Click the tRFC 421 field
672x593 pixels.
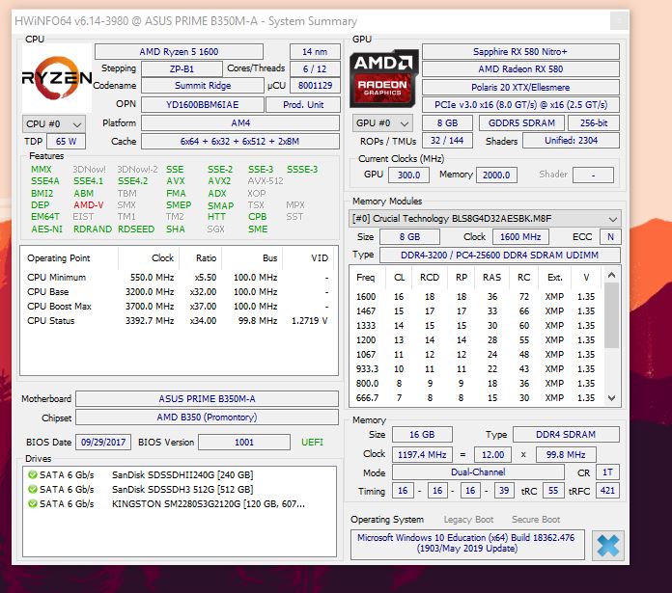tap(607, 491)
